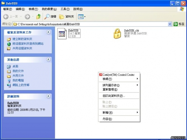Screen dimensions: 187x140
Task: Open the back button history dropdown
Action: click(x=21, y=17)
